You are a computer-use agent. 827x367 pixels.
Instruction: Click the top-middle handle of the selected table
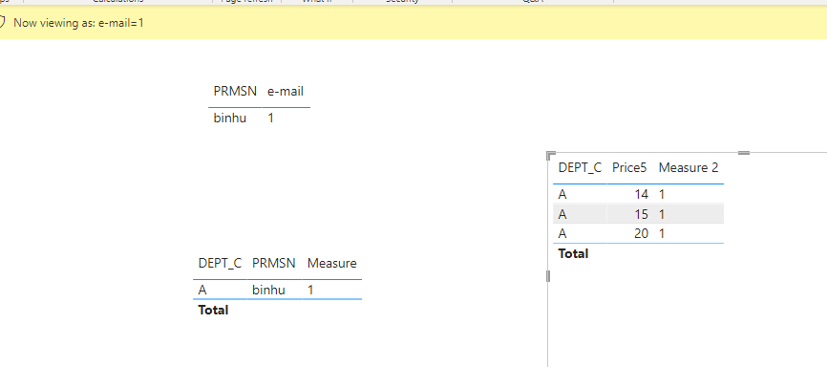pos(744,153)
